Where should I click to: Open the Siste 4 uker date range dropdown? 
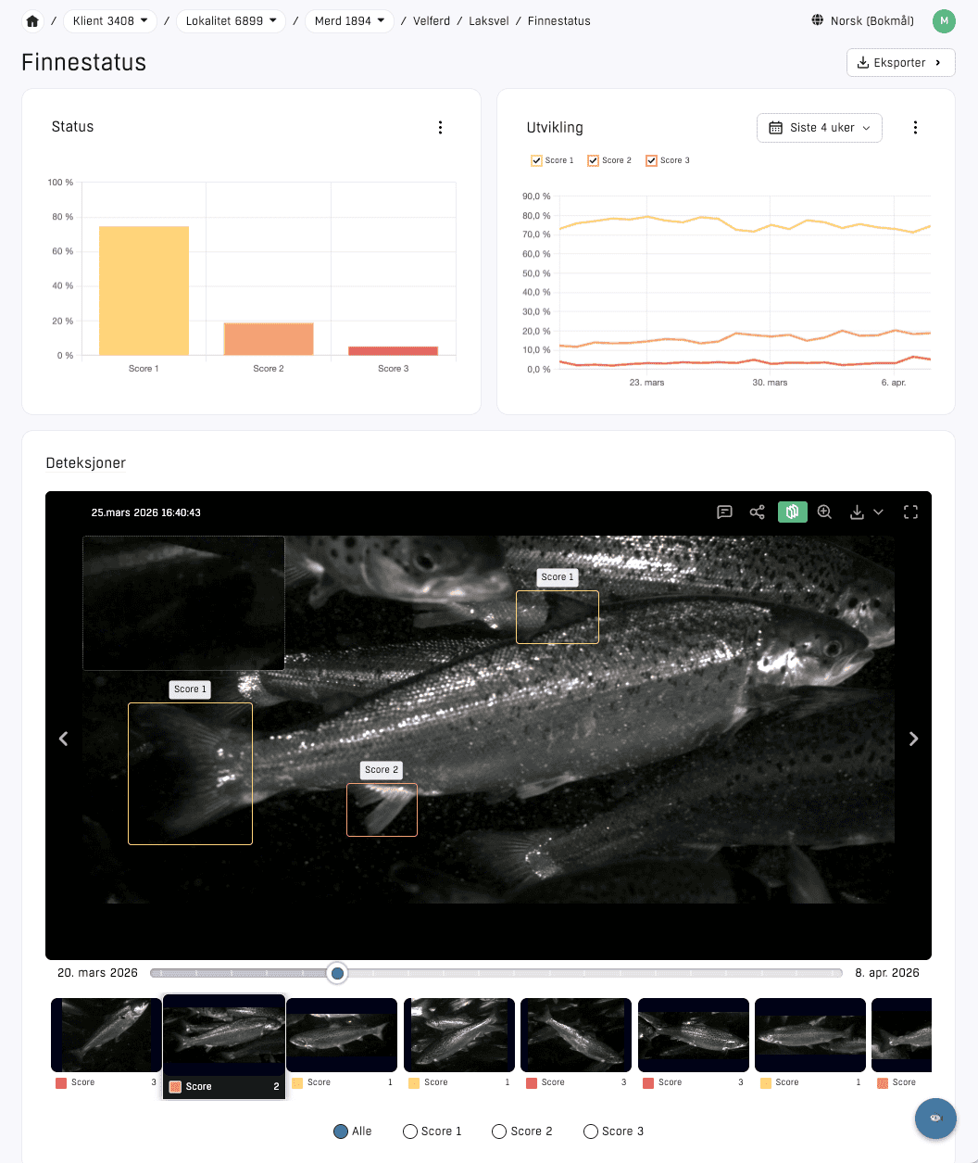(819, 128)
